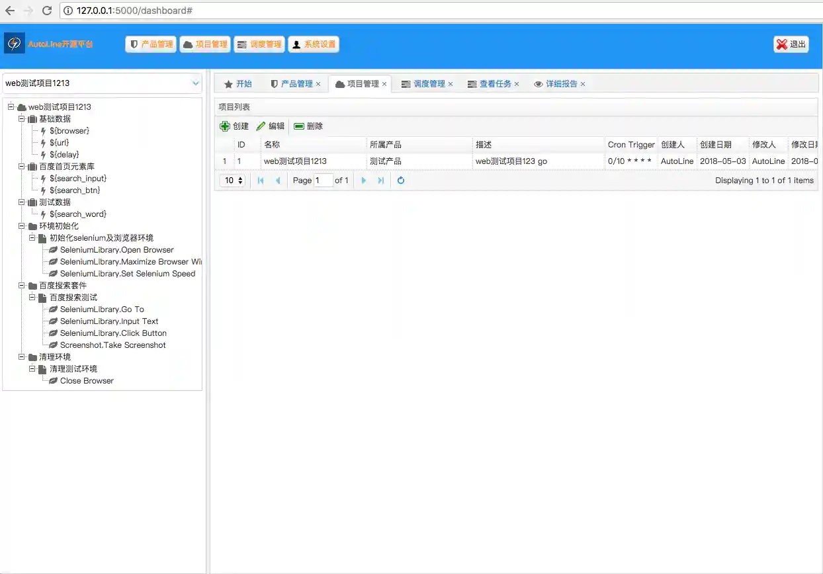The width and height of the screenshot is (823, 574).
Task: Switch to the 查看任务 tab
Action: [495, 84]
